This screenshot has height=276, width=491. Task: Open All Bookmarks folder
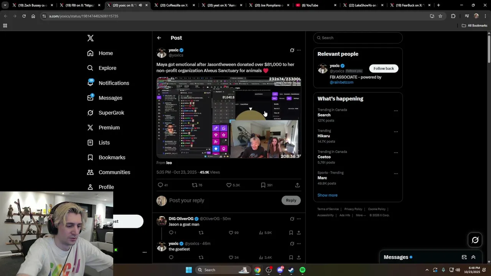475,26
